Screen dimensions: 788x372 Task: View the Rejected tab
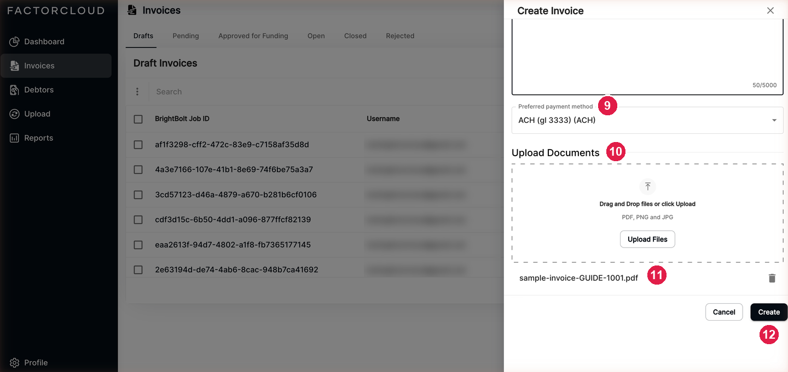point(400,36)
